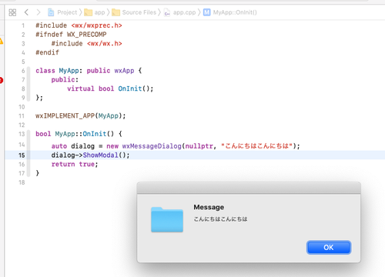Click the Japanese message text in dialog
This screenshot has height=277, width=385.
pyautogui.click(x=220, y=219)
